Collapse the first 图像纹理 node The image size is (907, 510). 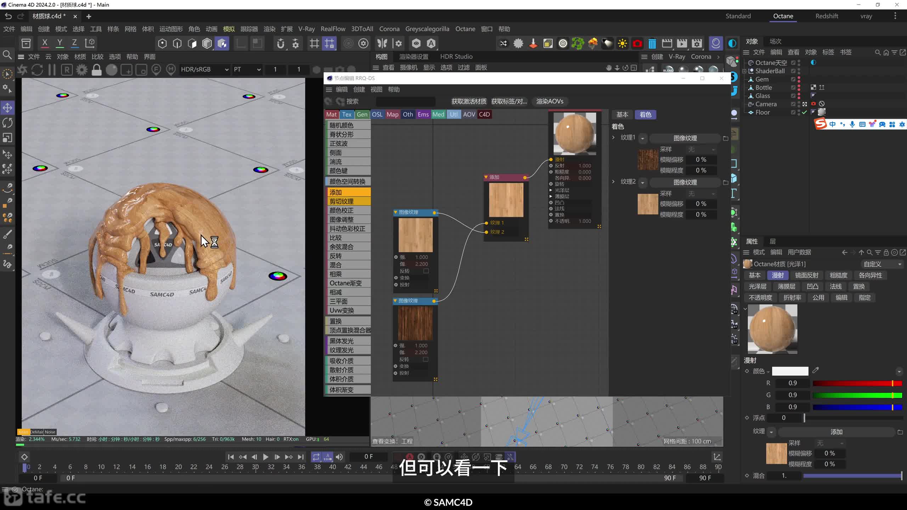coord(395,212)
